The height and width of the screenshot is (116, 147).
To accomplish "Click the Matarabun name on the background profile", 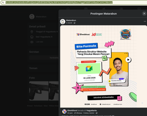I will coord(41,17).
